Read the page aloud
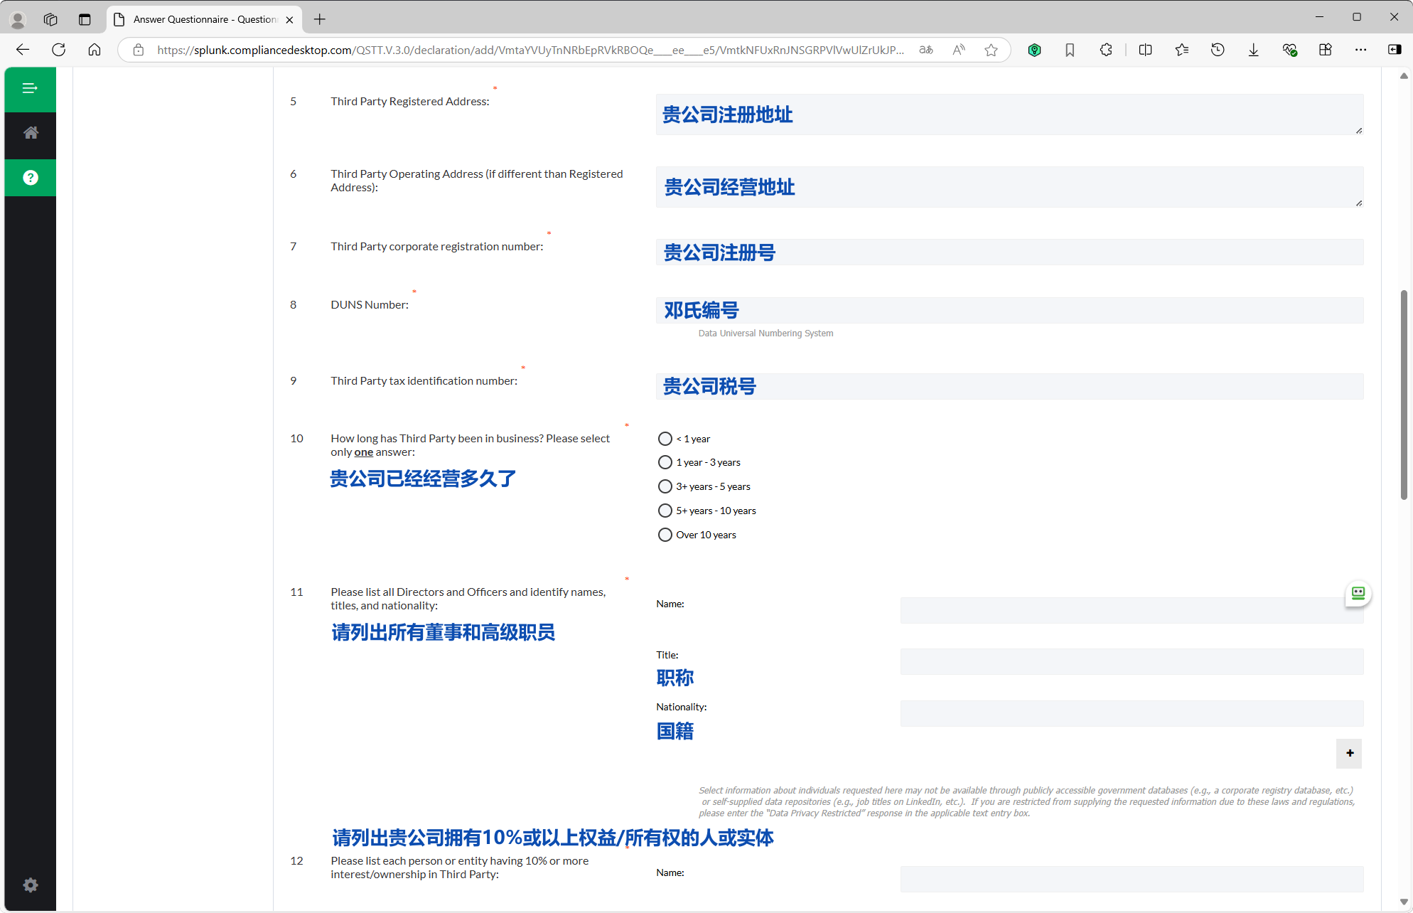This screenshot has height=913, width=1413. tap(958, 50)
